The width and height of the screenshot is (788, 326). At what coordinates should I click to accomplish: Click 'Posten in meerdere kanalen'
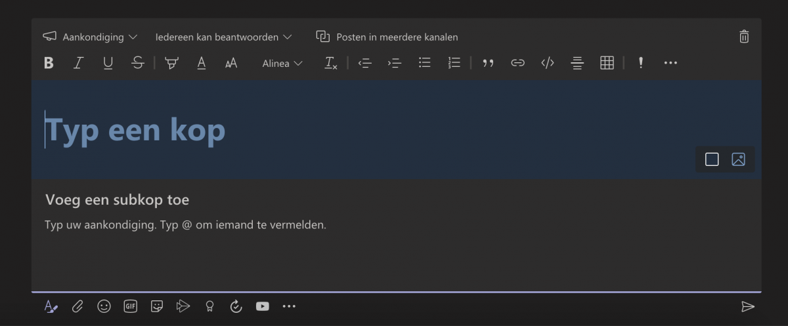(x=387, y=37)
